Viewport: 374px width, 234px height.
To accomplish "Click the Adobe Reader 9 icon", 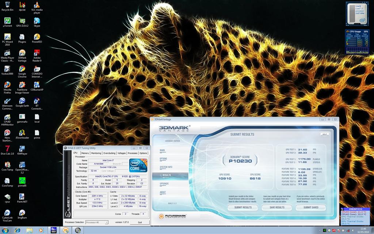I will [x=37, y=56].
